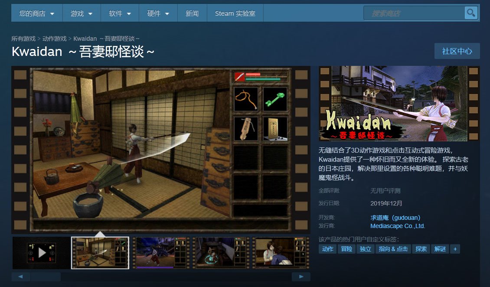
Task: Select the two-characters screenshot thumbnail
Action: point(281,253)
